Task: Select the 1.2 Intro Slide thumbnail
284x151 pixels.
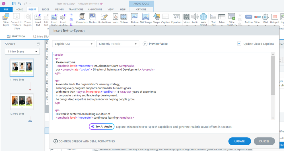Action: pos(22,101)
